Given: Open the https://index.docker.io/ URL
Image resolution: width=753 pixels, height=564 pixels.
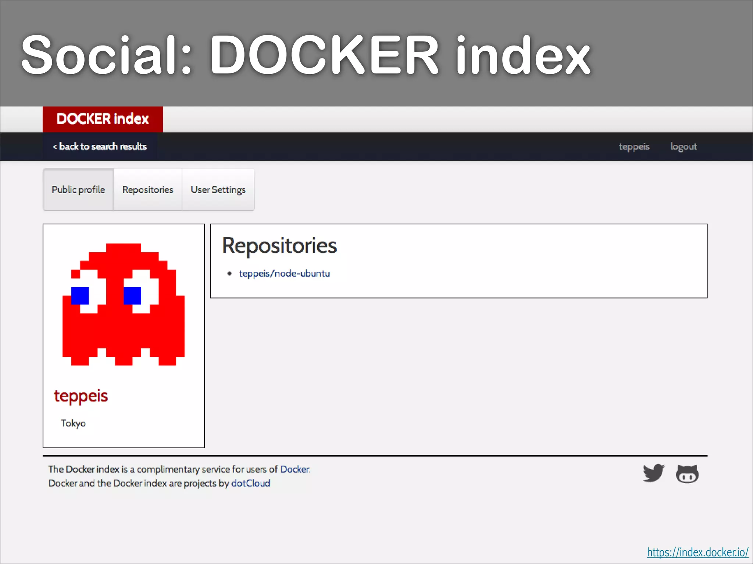Looking at the screenshot, I should (697, 552).
